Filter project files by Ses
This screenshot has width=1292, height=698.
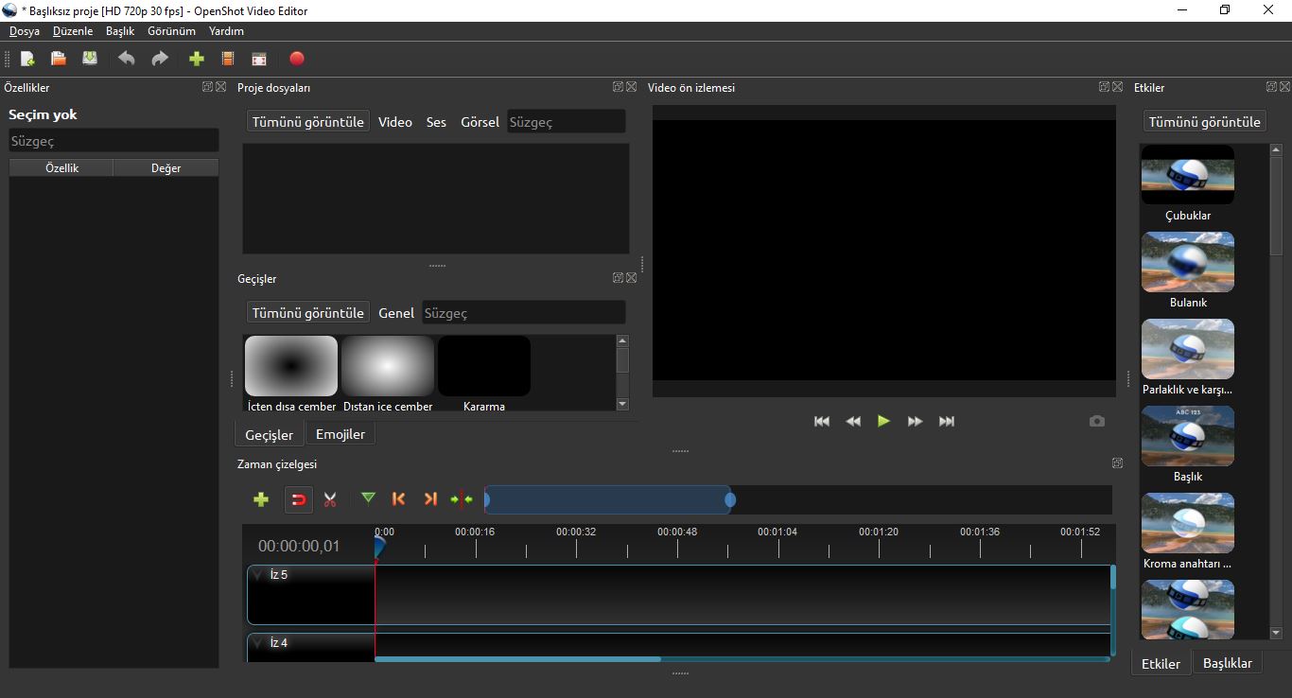coord(436,122)
